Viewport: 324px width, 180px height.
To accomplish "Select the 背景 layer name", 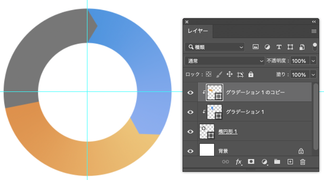I will (223, 151).
